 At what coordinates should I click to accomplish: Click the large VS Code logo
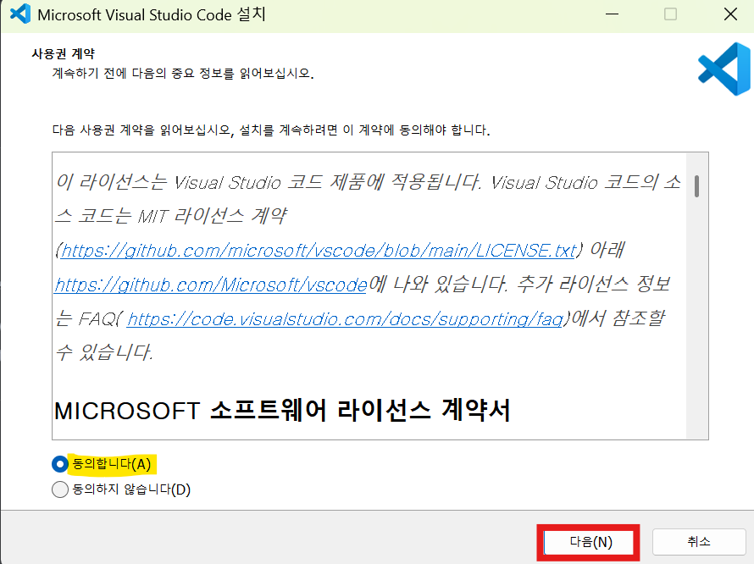click(724, 69)
